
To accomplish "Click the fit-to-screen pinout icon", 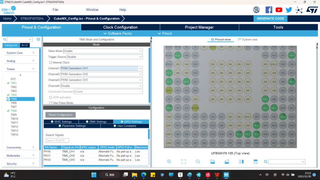I will 184,162.
